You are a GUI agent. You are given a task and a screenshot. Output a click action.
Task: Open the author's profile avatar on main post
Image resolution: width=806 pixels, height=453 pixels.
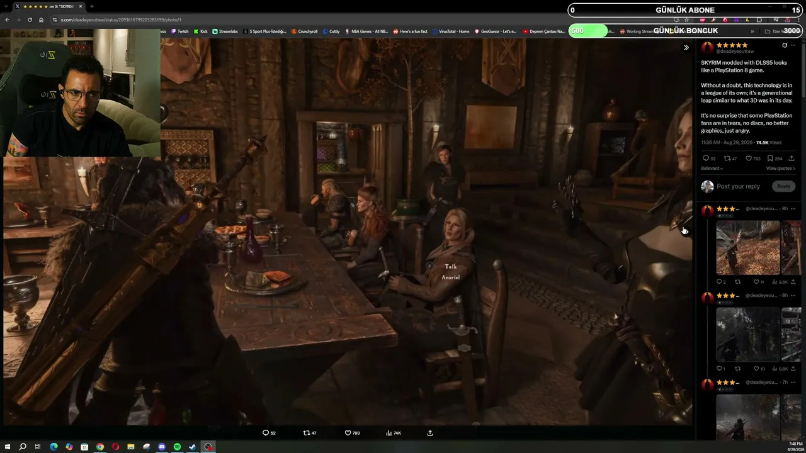point(707,47)
